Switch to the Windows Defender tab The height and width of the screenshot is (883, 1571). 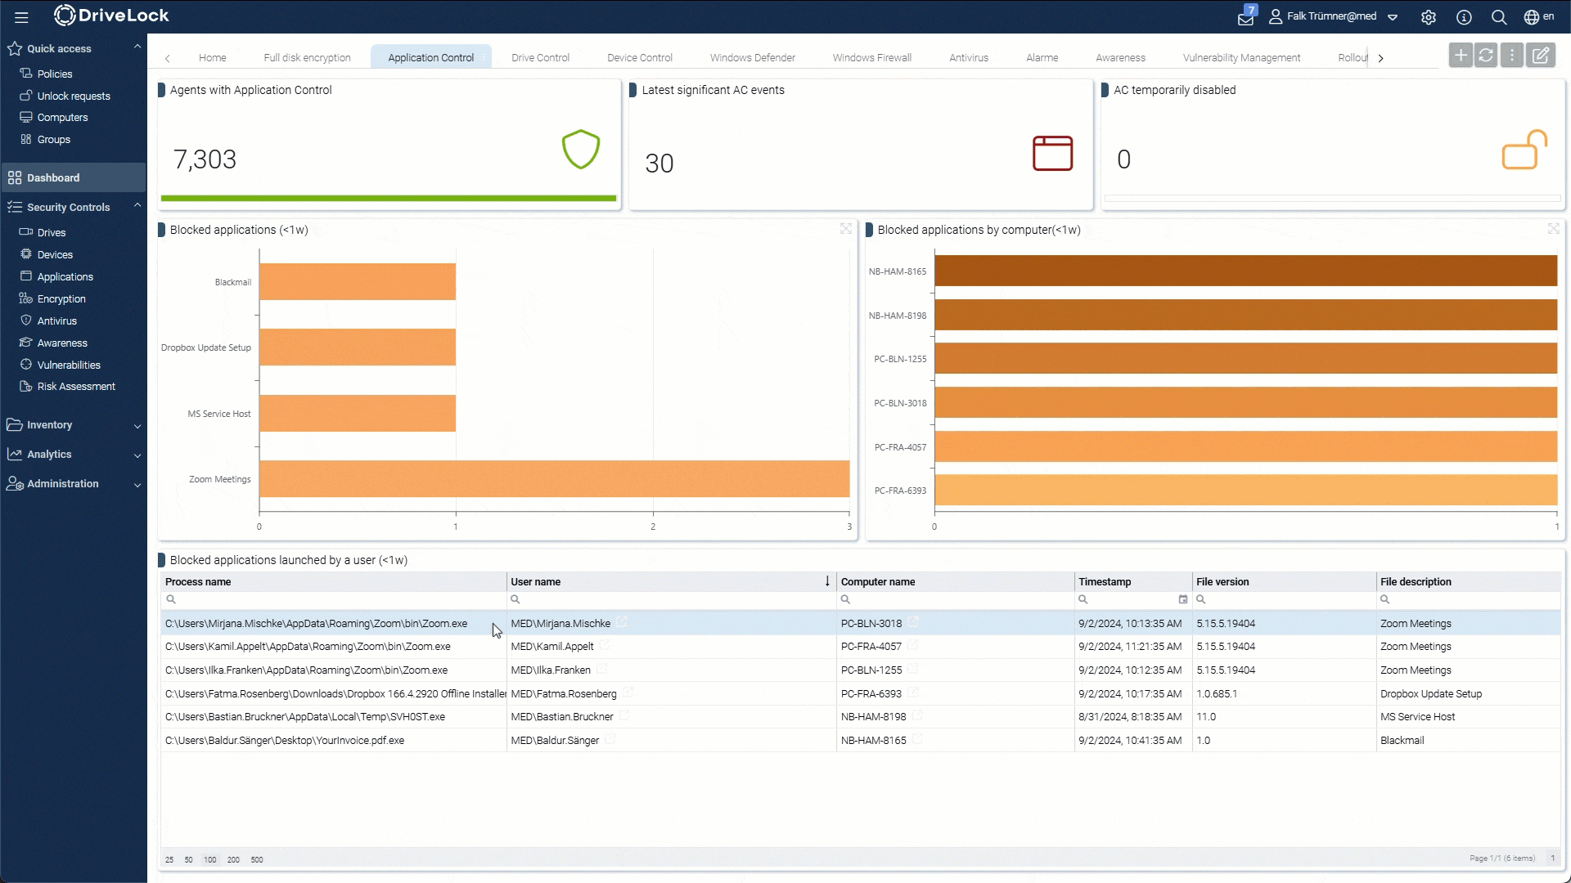point(752,57)
